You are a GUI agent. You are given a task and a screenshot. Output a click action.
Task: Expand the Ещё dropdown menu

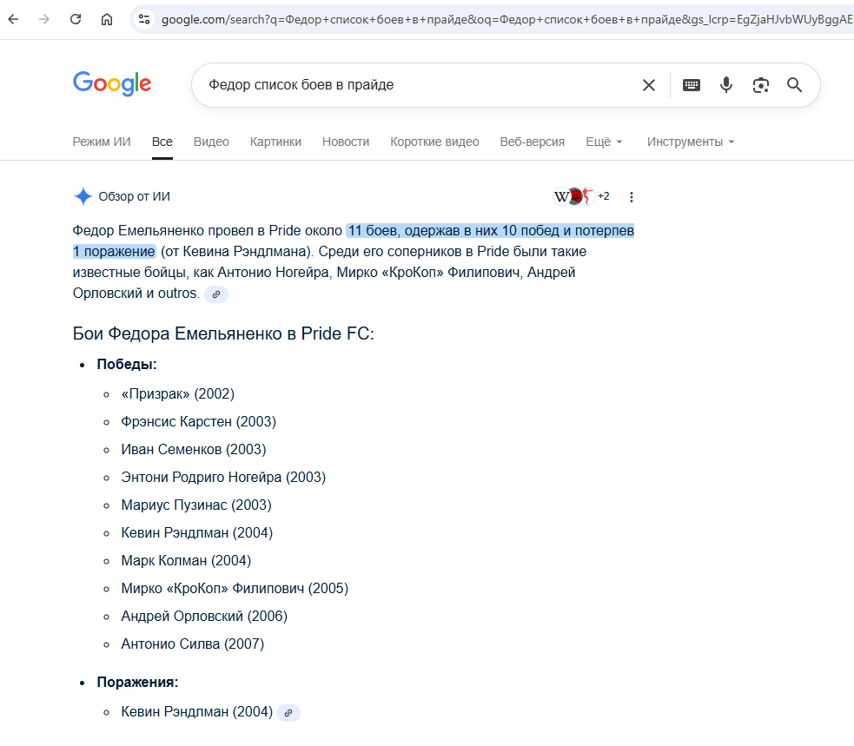[x=604, y=142]
